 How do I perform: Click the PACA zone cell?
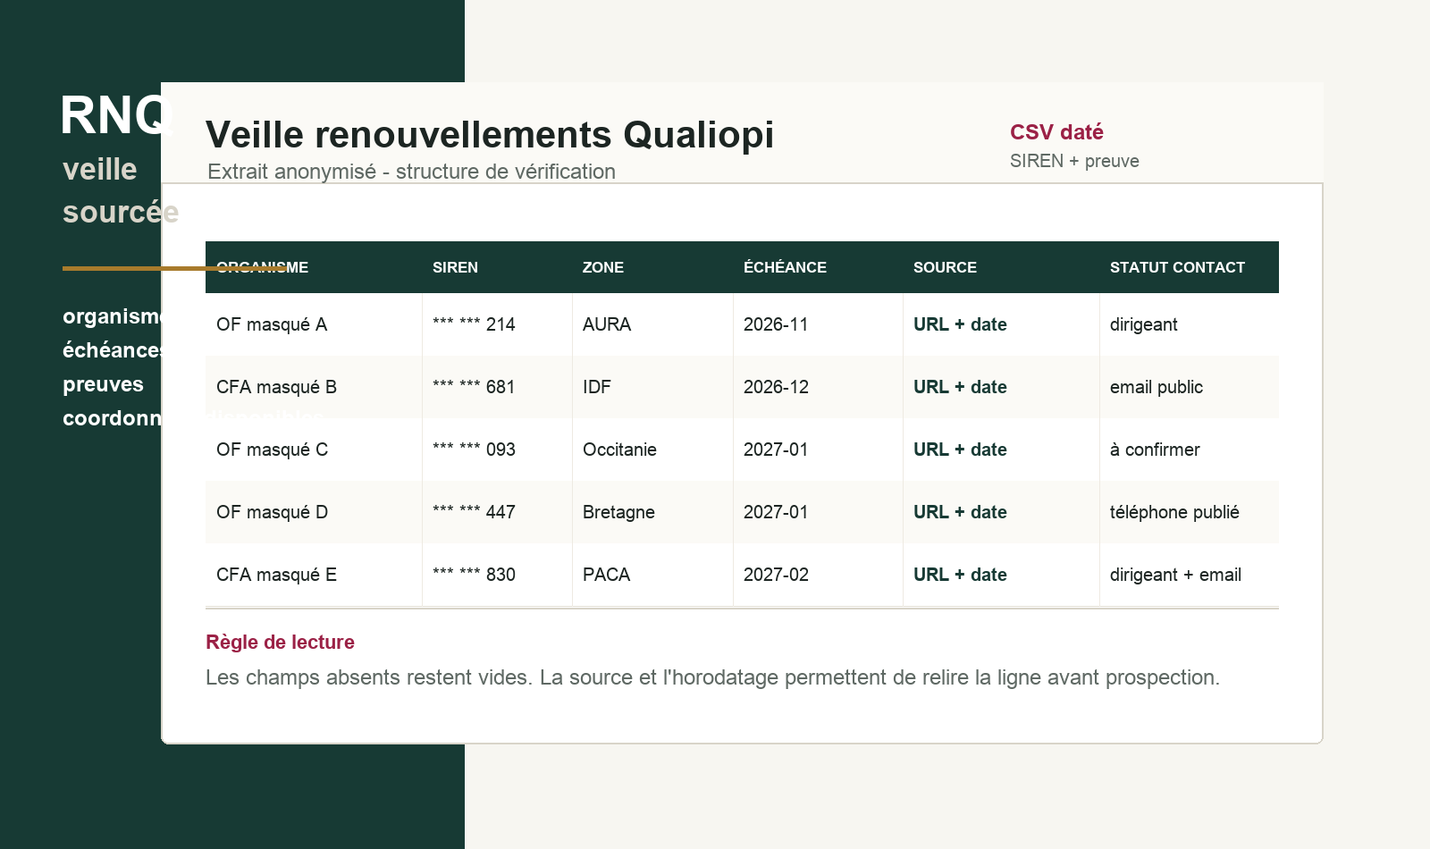click(x=652, y=575)
